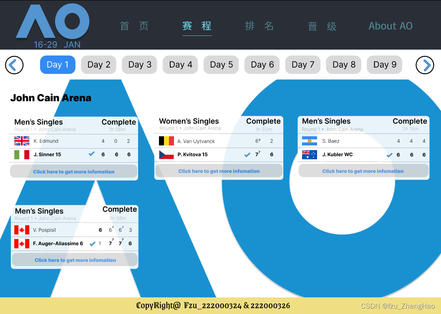Switch to Day 2 schedule
441x314 pixels.
click(x=99, y=65)
